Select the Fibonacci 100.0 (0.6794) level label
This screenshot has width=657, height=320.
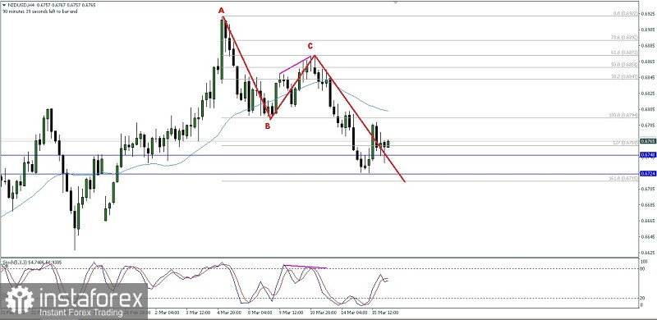pos(624,115)
